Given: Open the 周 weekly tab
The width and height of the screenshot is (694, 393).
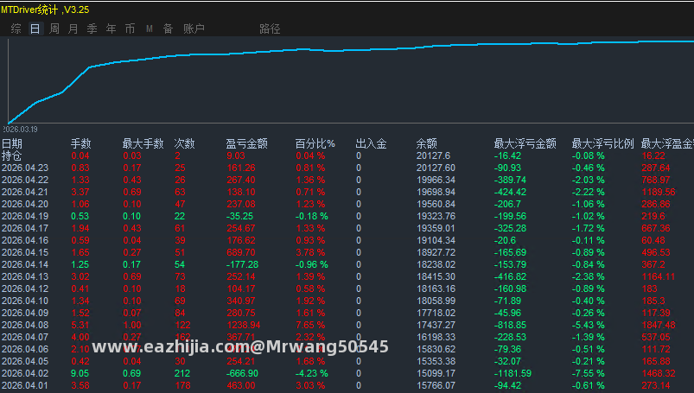Looking at the screenshot, I should (54, 29).
